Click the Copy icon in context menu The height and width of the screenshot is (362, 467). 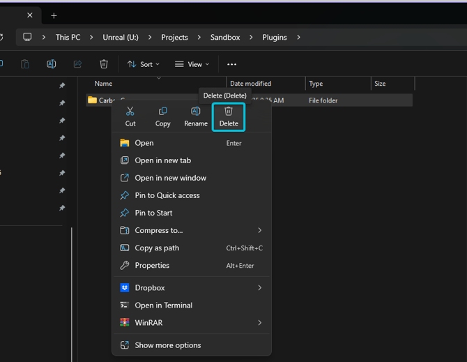pyautogui.click(x=162, y=111)
